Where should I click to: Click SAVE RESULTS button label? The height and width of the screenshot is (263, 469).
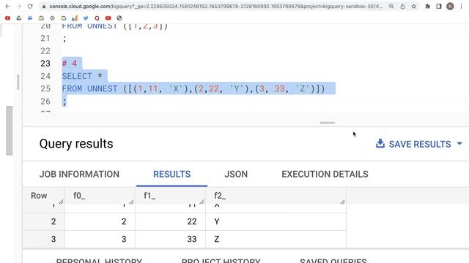(x=420, y=145)
